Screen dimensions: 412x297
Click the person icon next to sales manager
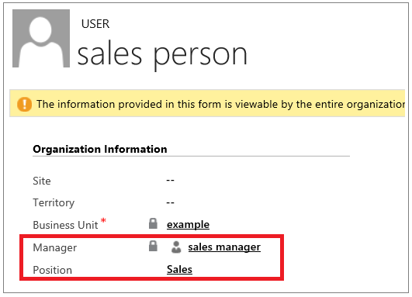click(176, 247)
